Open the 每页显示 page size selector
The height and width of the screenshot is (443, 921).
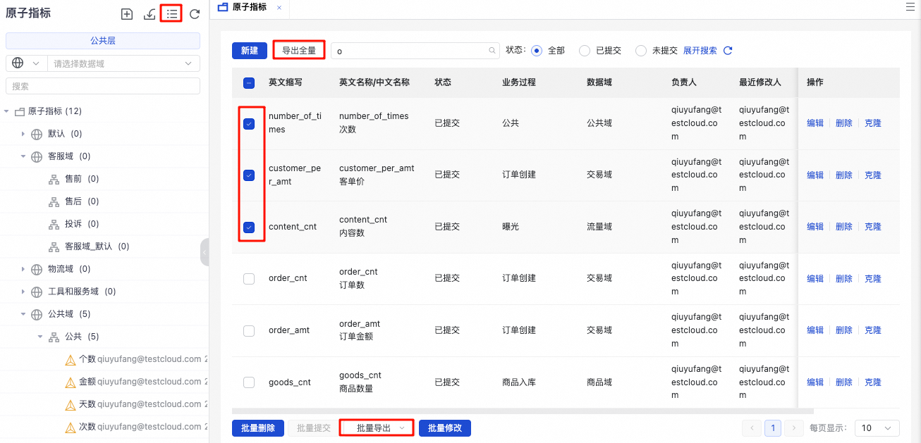pos(877,428)
